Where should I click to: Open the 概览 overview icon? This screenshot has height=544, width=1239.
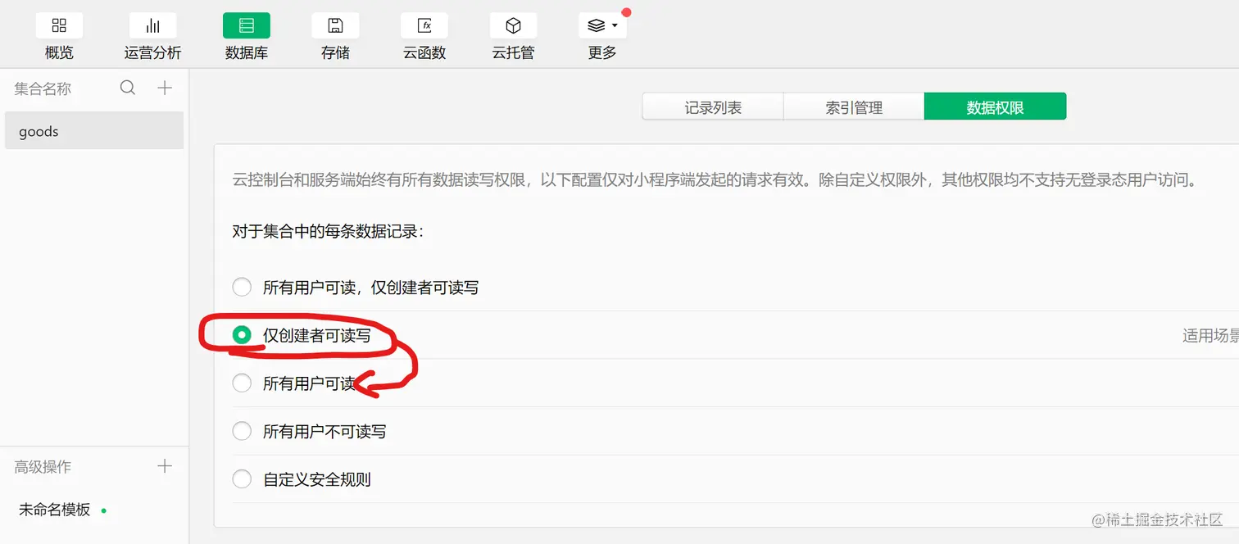[x=59, y=26]
